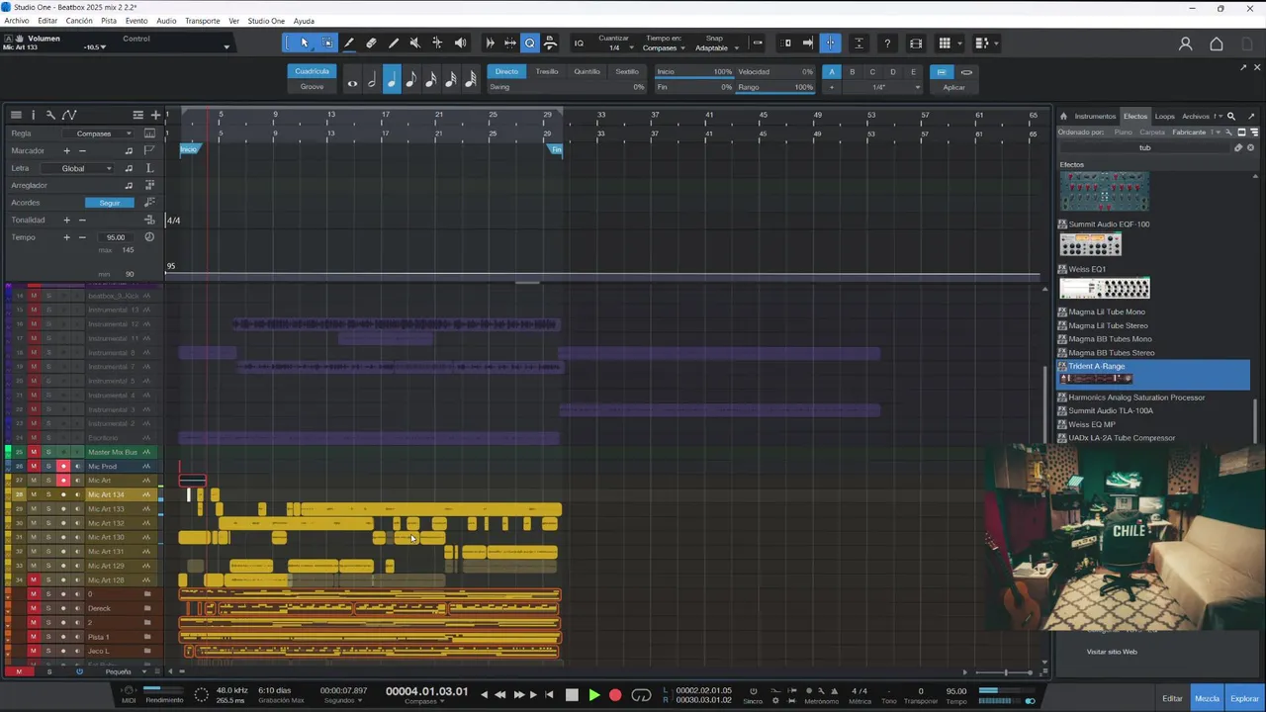
Task: Open the Canción menu
Action: tap(79, 21)
